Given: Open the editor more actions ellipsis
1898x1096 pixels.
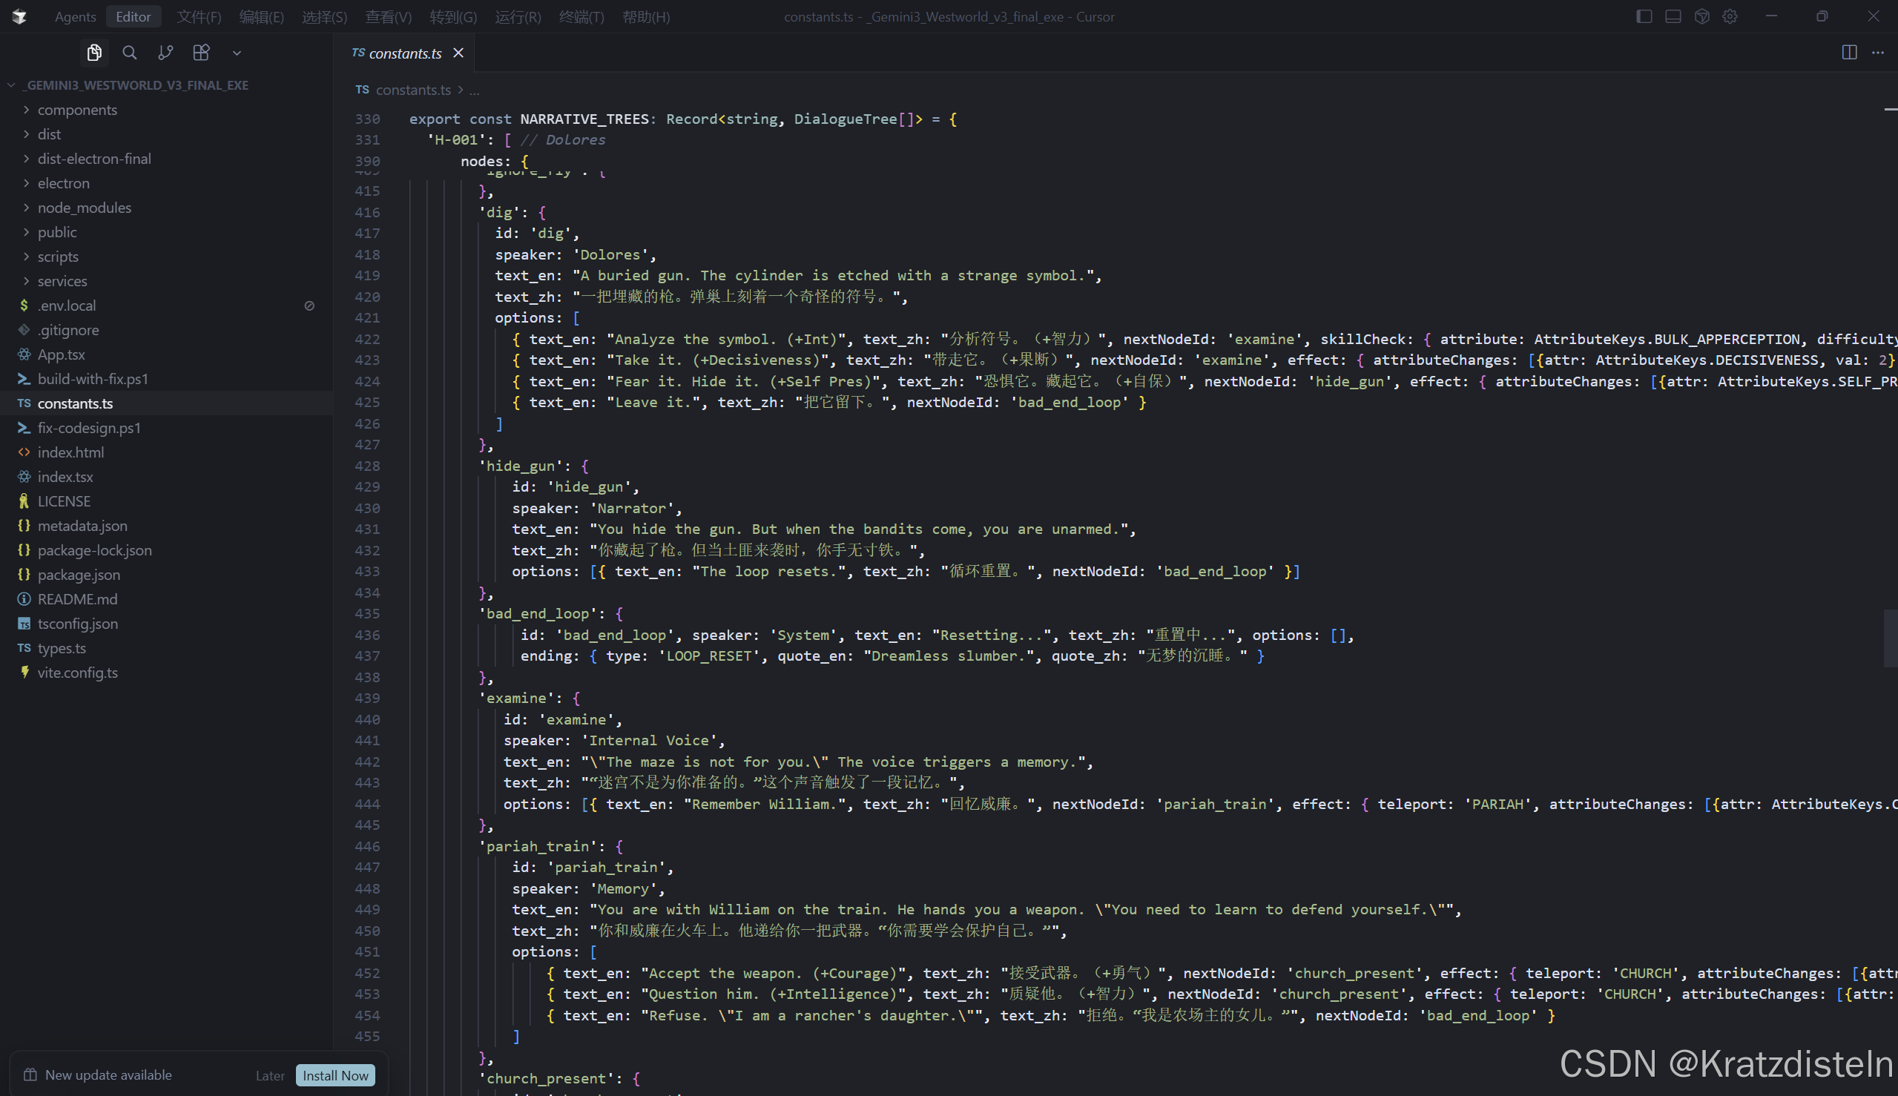Looking at the screenshot, I should tap(1878, 53).
